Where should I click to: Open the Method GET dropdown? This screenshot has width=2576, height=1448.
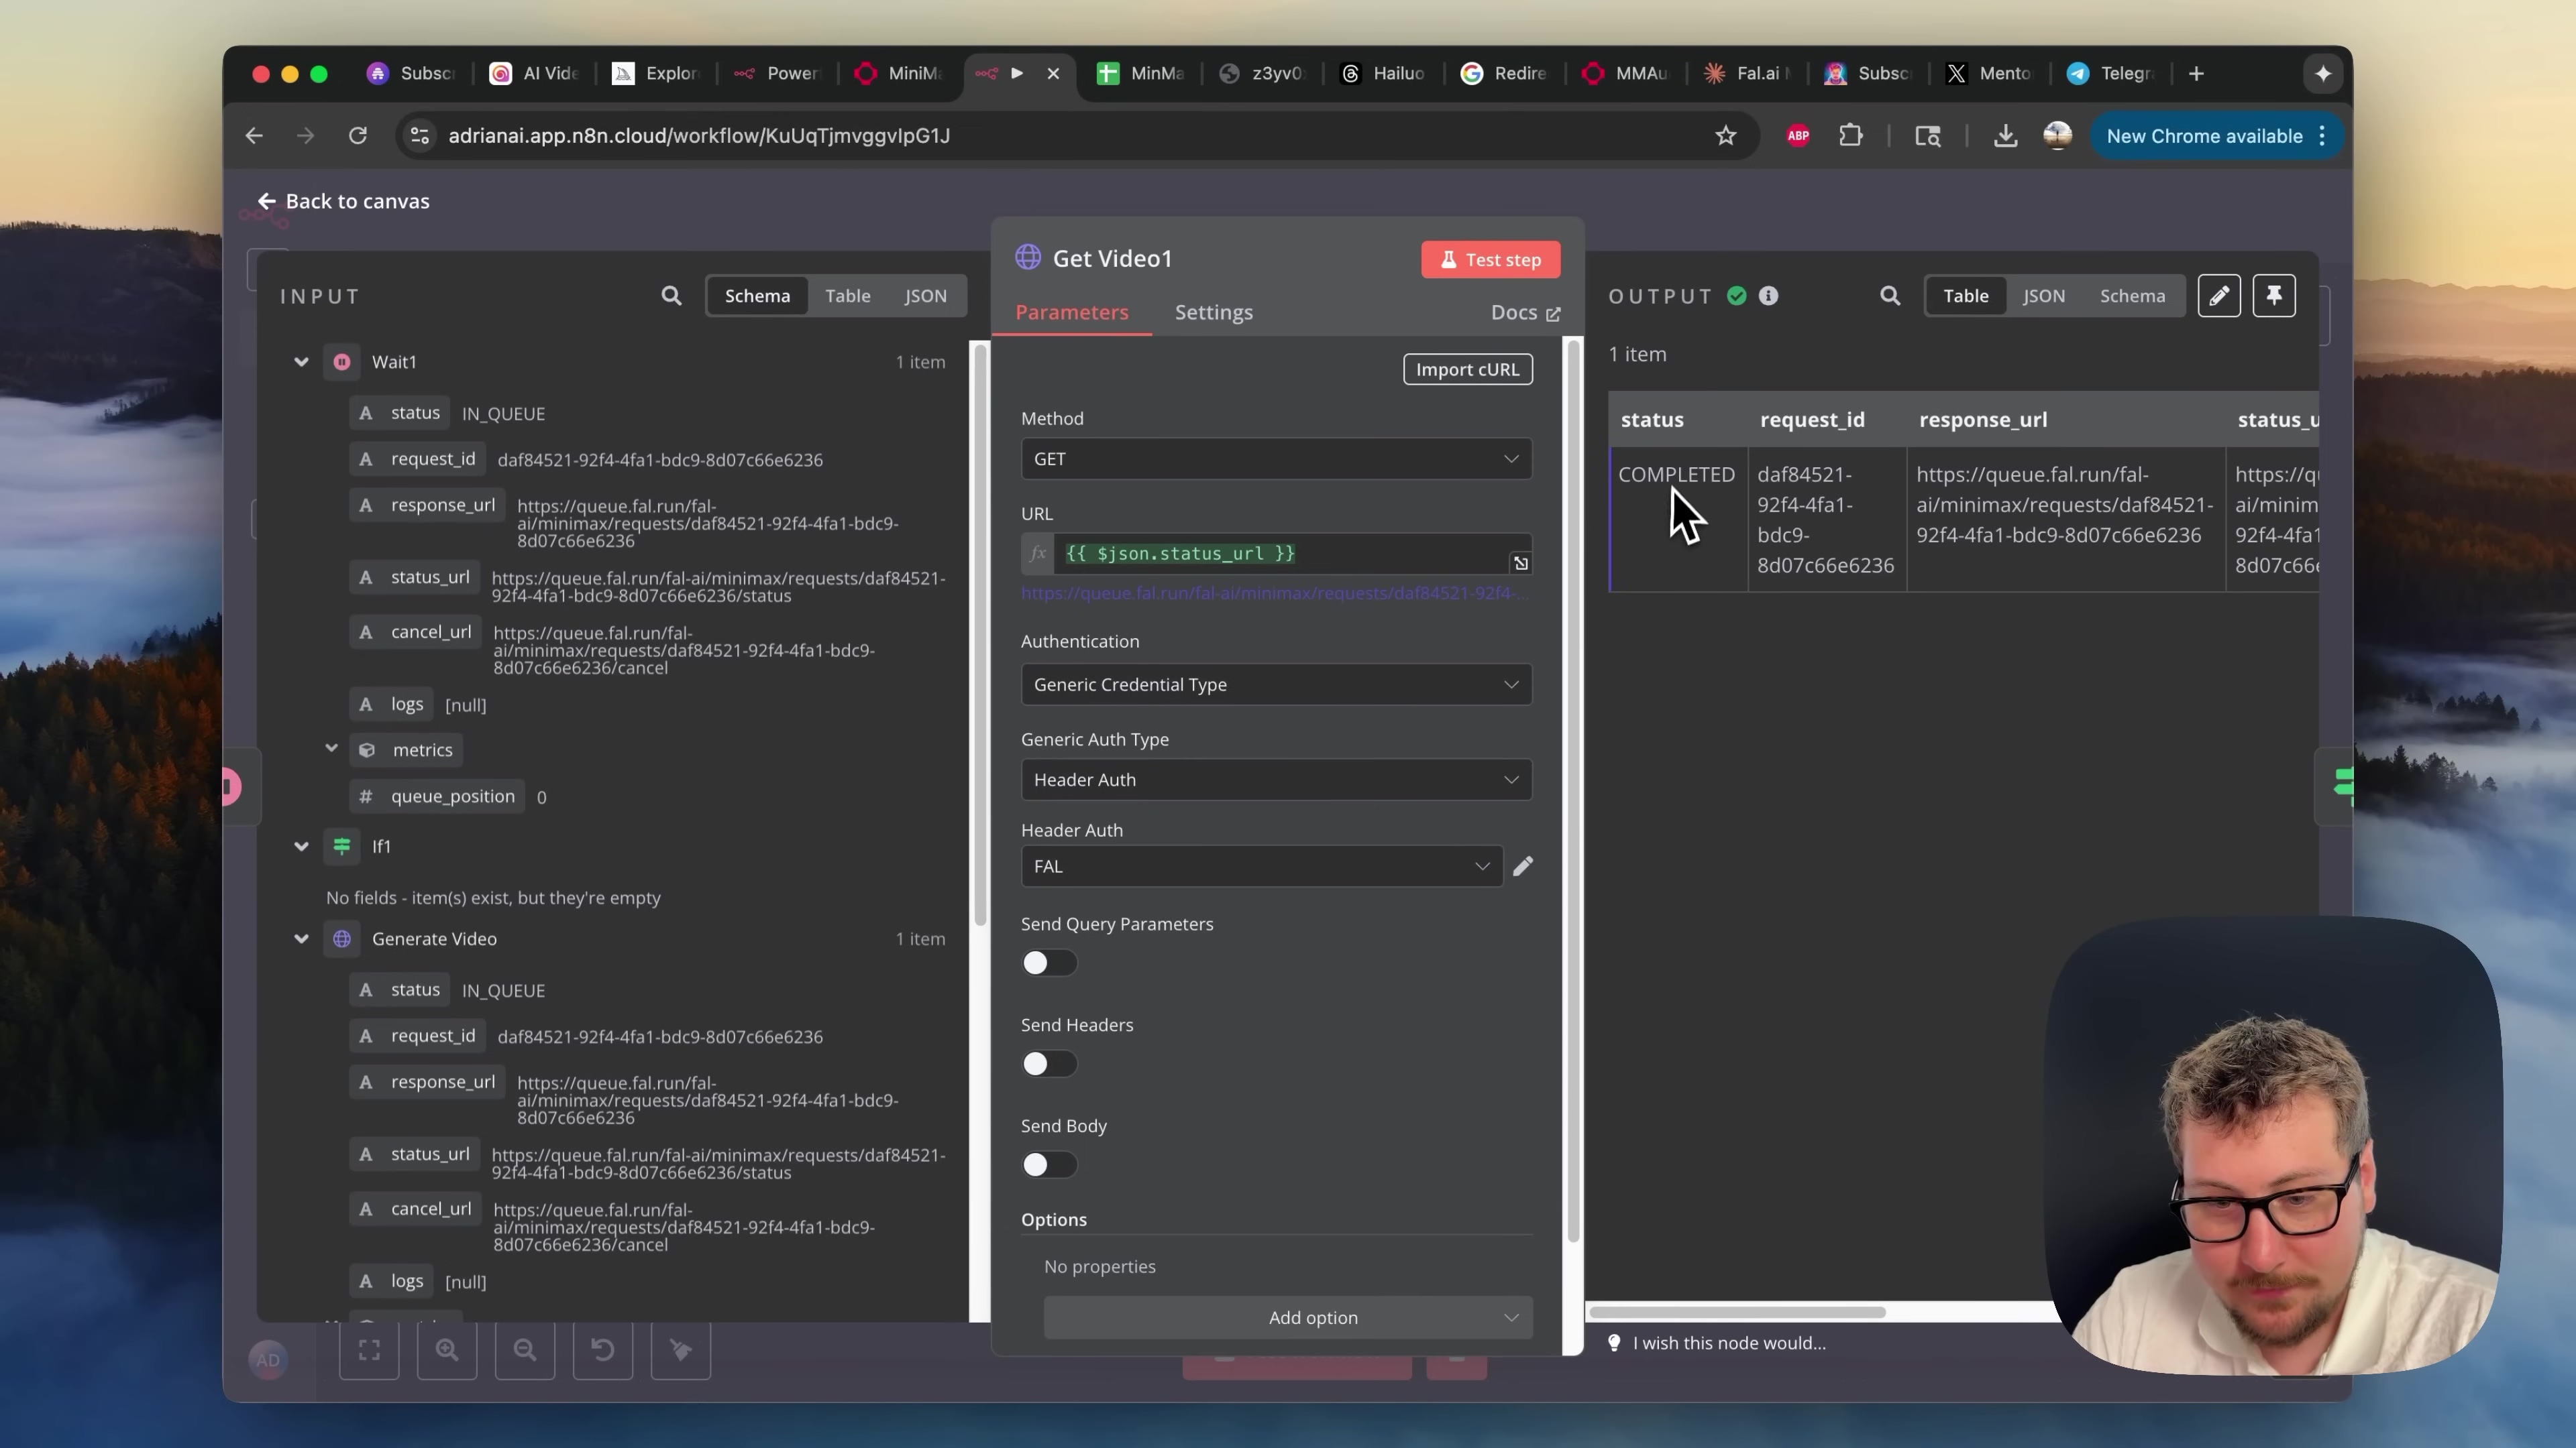[1276, 459]
